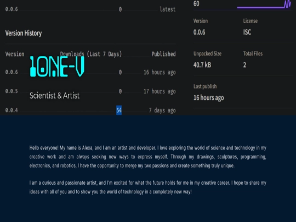Click the "ISC" license value

[x=247, y=32]
